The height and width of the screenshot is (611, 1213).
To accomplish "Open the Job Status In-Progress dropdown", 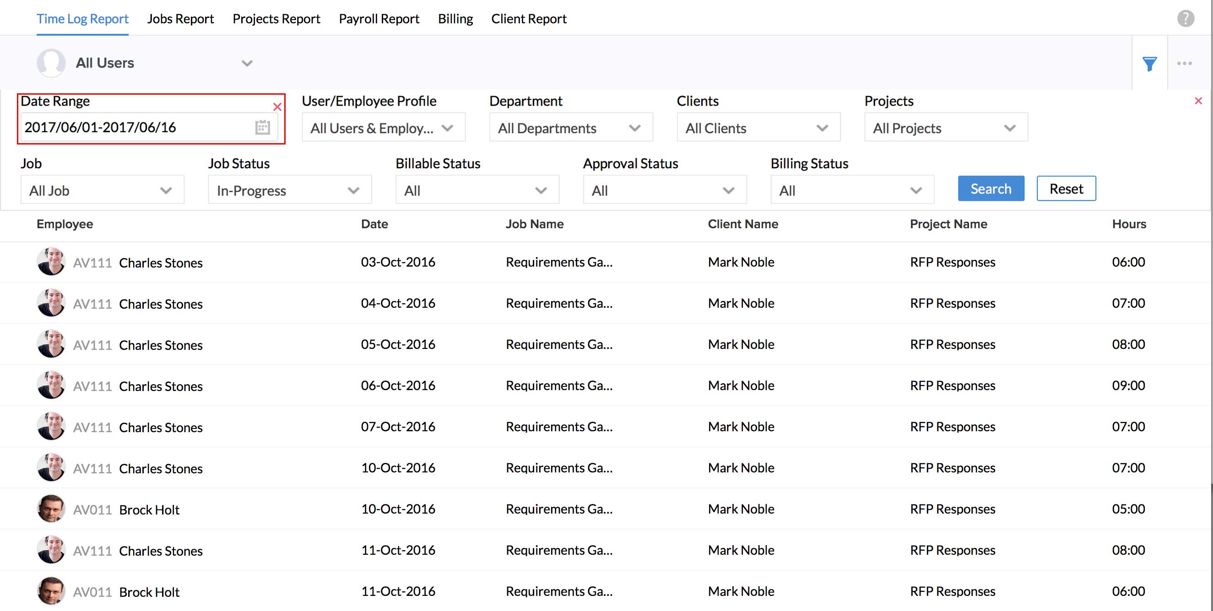I will click(x=289, y=191).
